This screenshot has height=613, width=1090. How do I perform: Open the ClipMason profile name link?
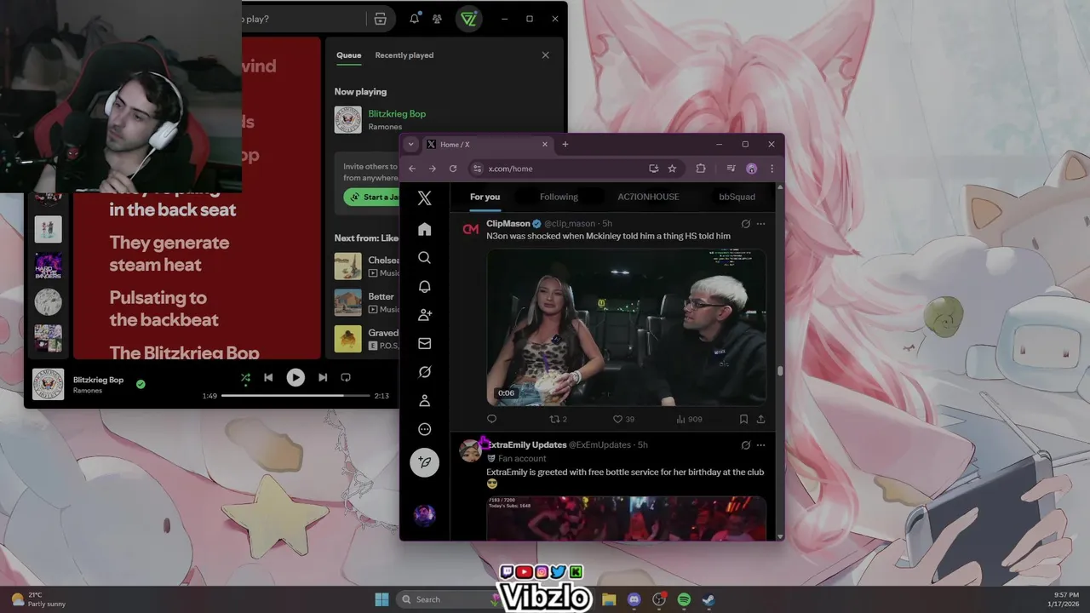pos(508,224)
